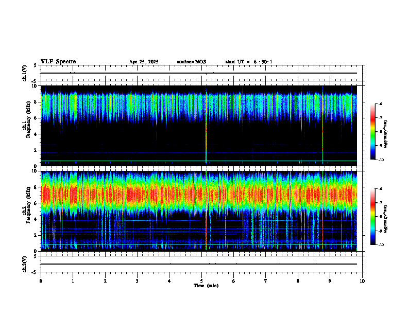Click the date text 'Apr. 25, 2025'
The width and height of the screenshot is (408, 315).
click(x=144, y=62)
